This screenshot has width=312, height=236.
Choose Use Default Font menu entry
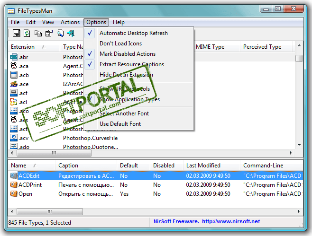138,123
